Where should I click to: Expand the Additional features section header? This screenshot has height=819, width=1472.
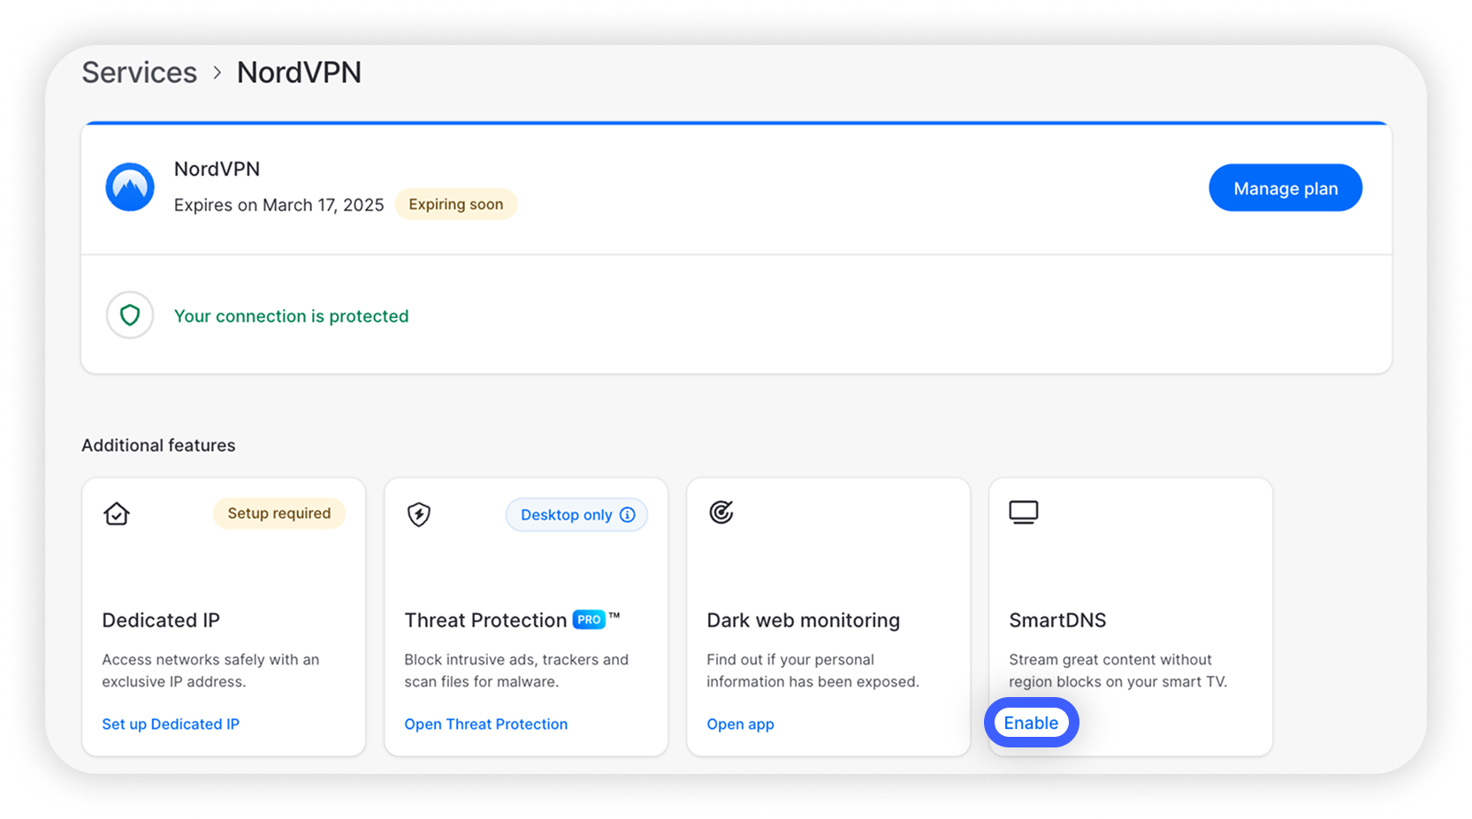158,445
